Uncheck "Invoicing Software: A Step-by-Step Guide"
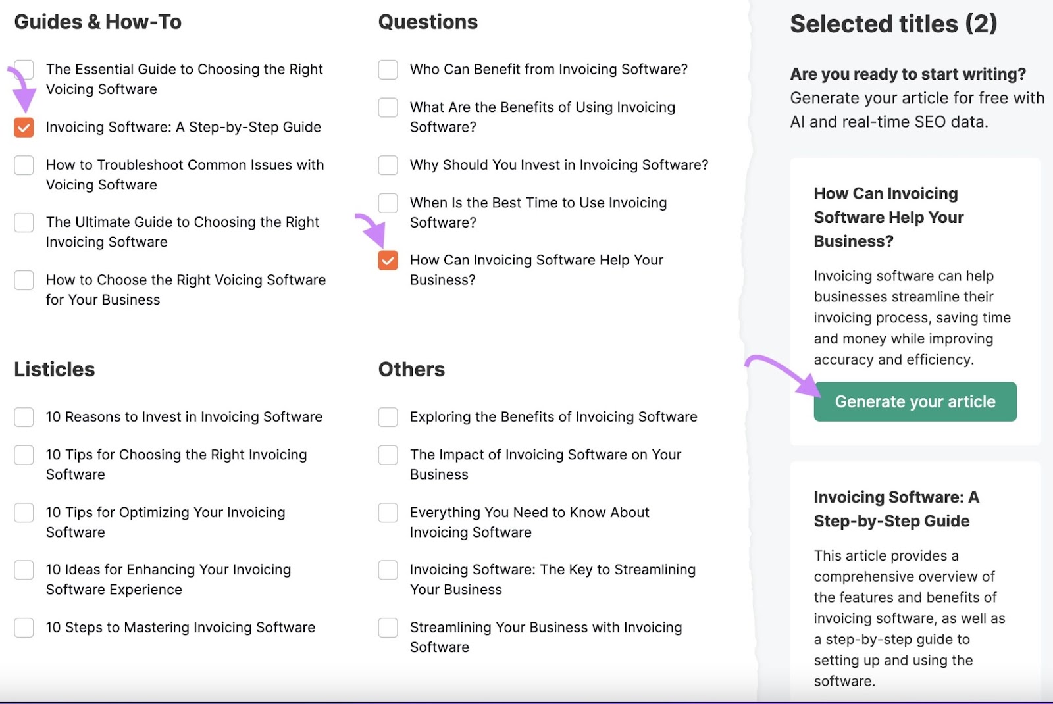This screenshot has height=704, width=1053. tap(24, 128)
